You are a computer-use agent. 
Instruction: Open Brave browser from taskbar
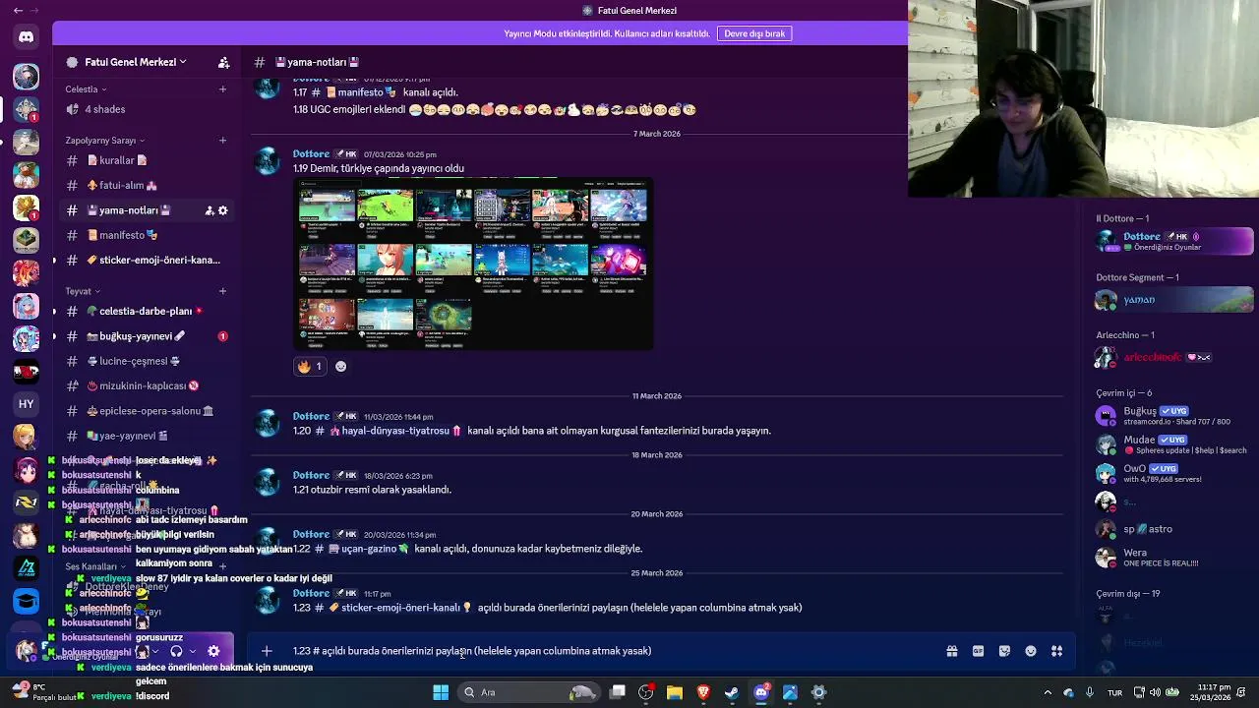point(703,692)
